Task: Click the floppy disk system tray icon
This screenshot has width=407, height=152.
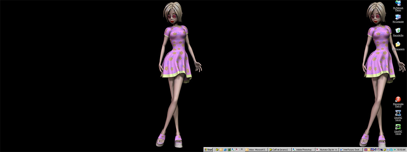Action: pyautogui.click(x=372, y=150)
